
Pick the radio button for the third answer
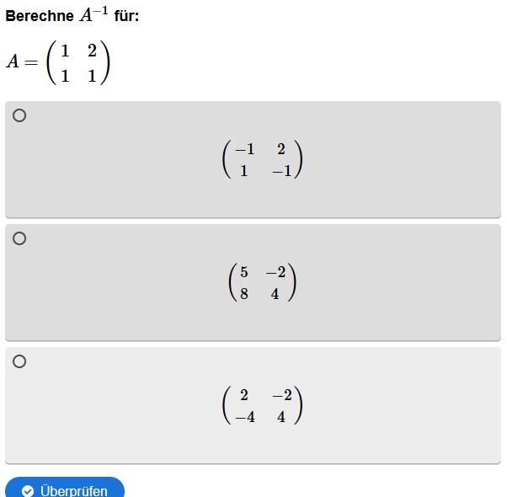coord(19,361)
